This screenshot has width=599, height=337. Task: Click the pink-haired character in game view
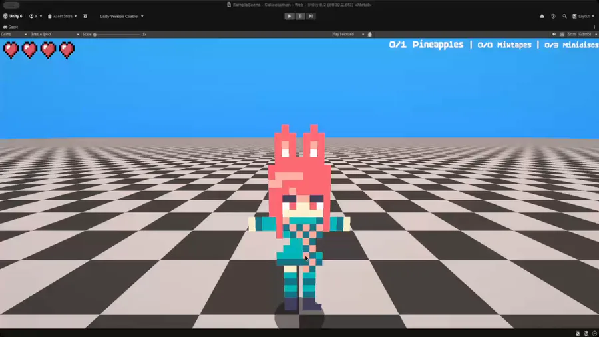299,218
